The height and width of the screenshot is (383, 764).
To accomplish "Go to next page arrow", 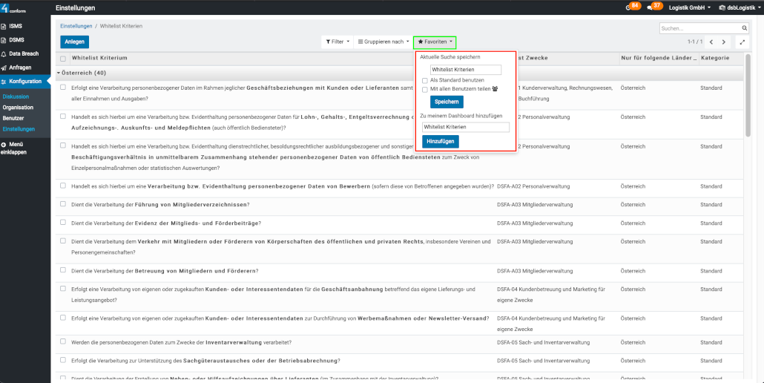I will 724,42.
